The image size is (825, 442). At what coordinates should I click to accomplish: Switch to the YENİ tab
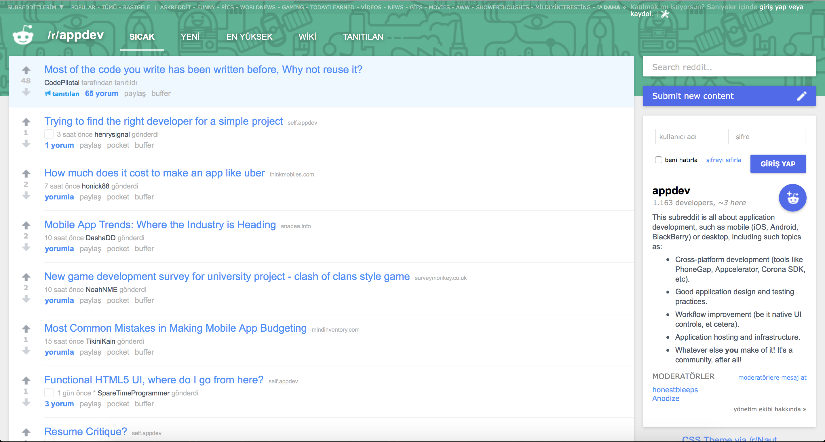click(190, 37)
